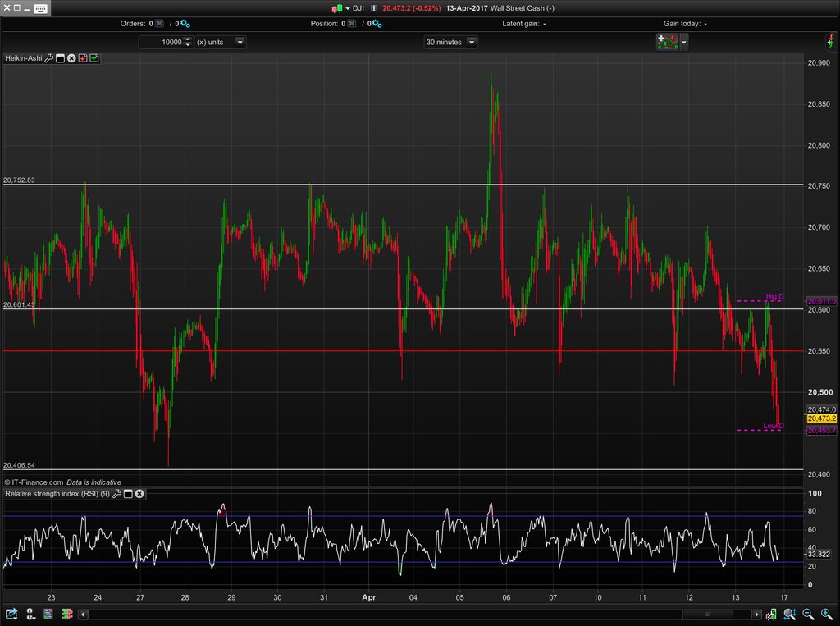Open RSI indicator settings wrench

[x=117, y=494]
